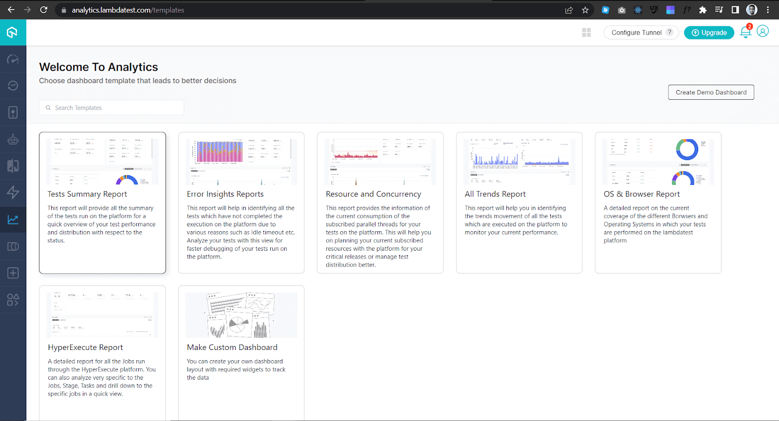Click the camera extension icon

point(622,10)
